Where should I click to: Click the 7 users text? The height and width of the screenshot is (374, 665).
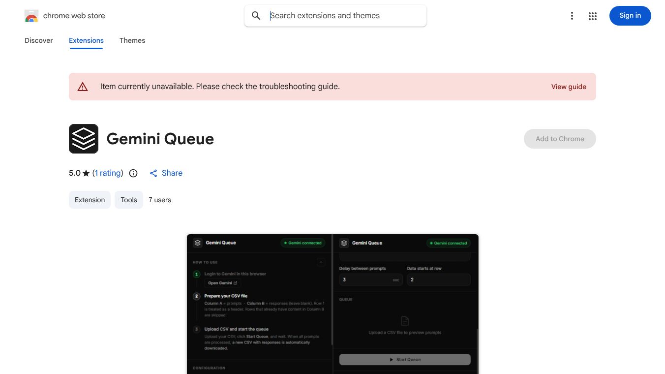tap(160, 200)
